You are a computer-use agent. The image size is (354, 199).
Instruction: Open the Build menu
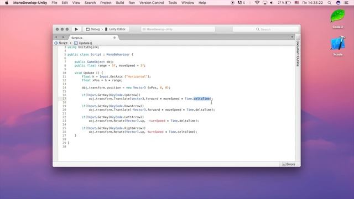tap(120, 3)
